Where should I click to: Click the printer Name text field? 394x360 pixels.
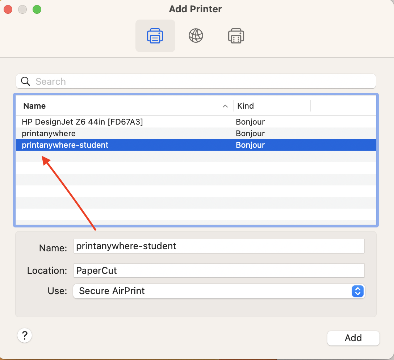[218, 246]
